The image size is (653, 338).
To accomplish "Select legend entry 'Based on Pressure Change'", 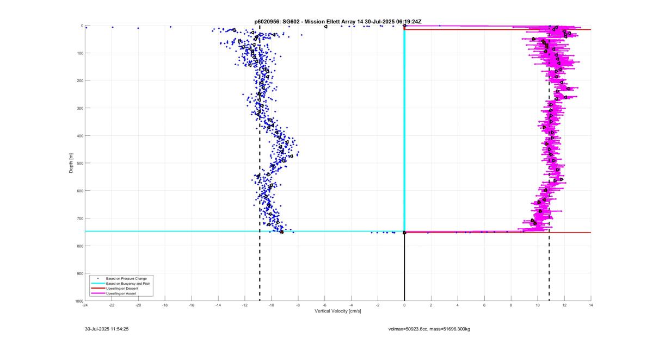I will [126, 279].
